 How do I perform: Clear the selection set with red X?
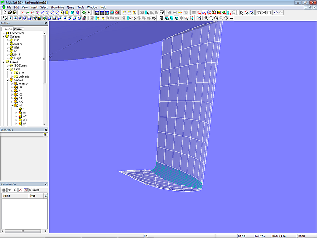pyautogui.click(x=20, y=190)
